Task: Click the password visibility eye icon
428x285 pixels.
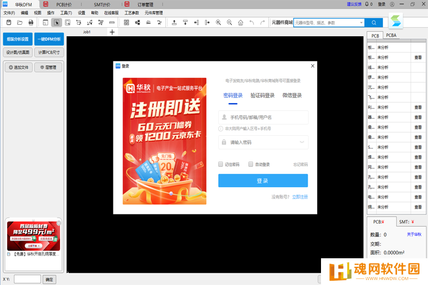Action: [302, 142]
